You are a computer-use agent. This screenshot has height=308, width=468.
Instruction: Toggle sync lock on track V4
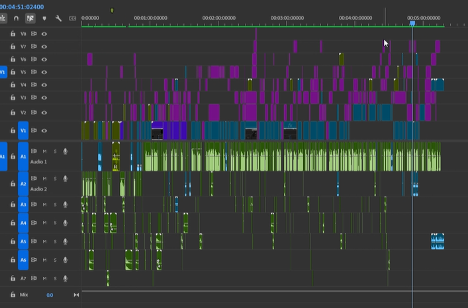[x=34, y=85]
